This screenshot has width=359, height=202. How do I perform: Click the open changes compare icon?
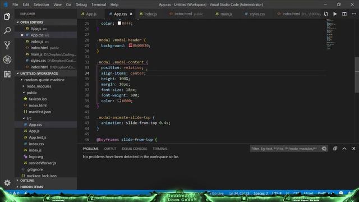[x=326, y=14]
